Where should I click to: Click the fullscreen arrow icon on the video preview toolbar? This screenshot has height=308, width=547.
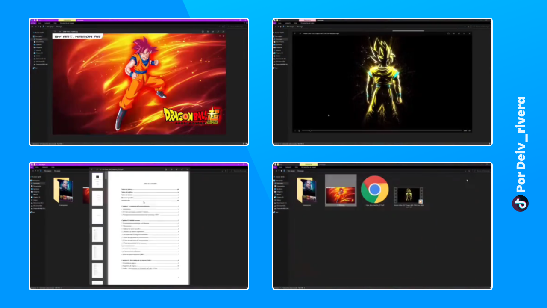pos(464,33)
